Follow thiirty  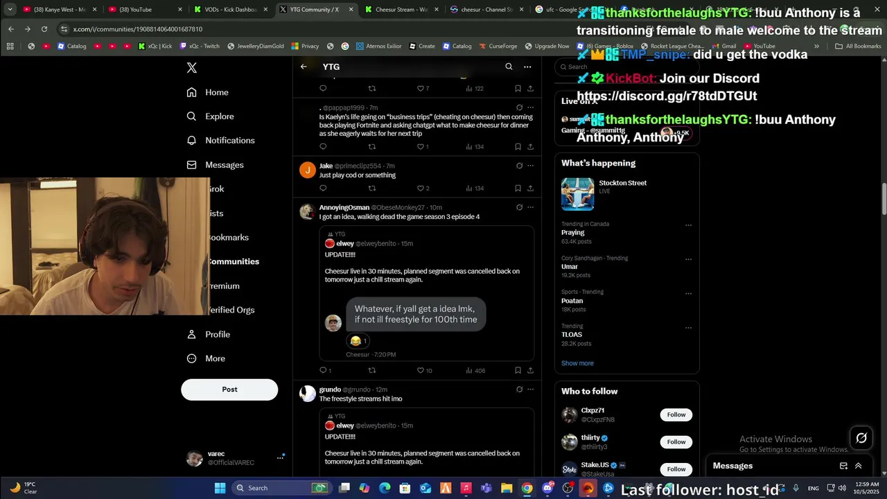[x=676, y=441]
